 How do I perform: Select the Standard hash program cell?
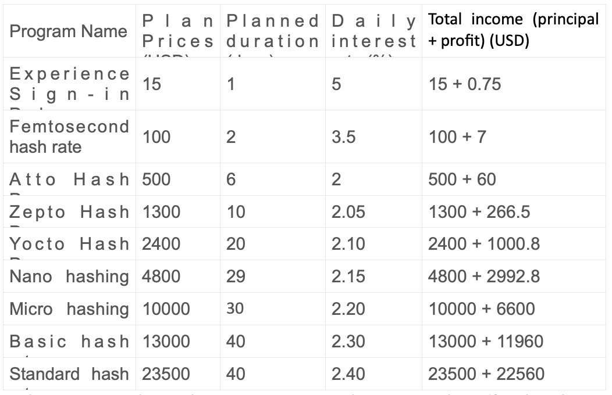(69, 374)
